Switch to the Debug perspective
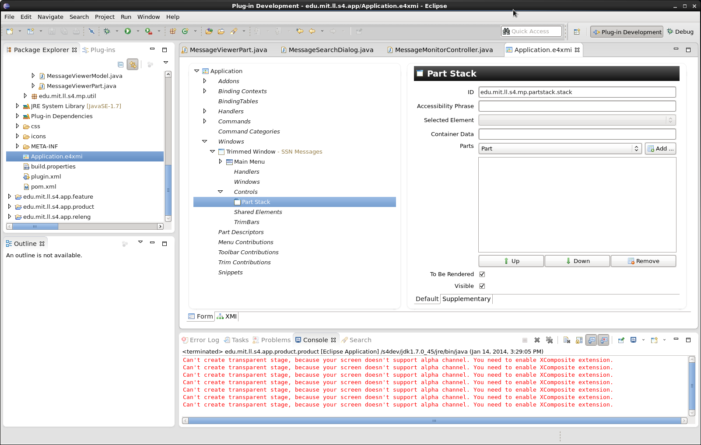The height and width of the screenshot is (445, 701). coord(680,32)
